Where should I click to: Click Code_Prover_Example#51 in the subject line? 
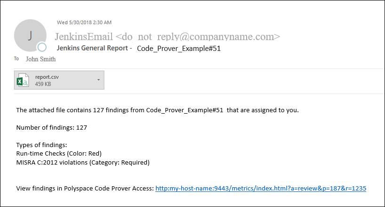coord(179,48)
